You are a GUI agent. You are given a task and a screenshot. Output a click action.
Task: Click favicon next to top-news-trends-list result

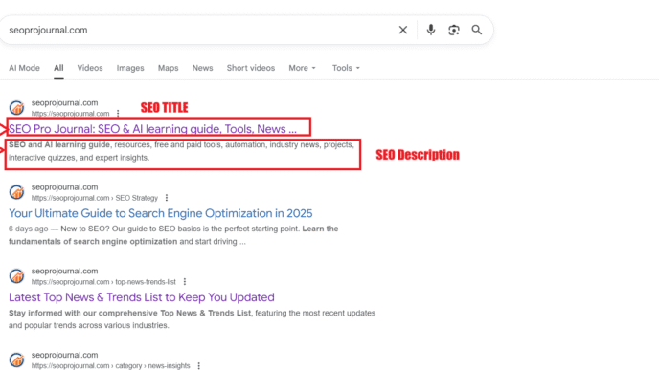point(17,276)
